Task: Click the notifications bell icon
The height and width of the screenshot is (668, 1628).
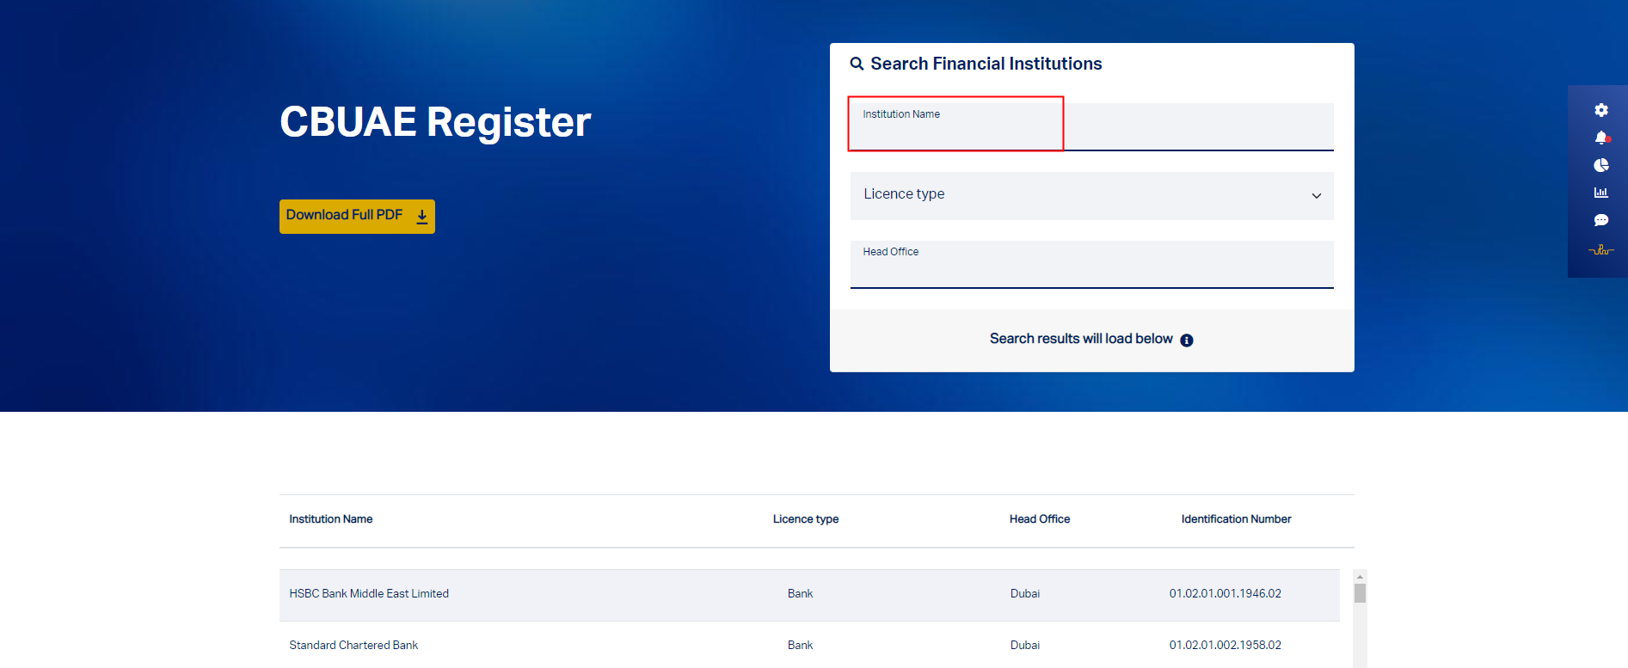Action: click(1600, 138)
